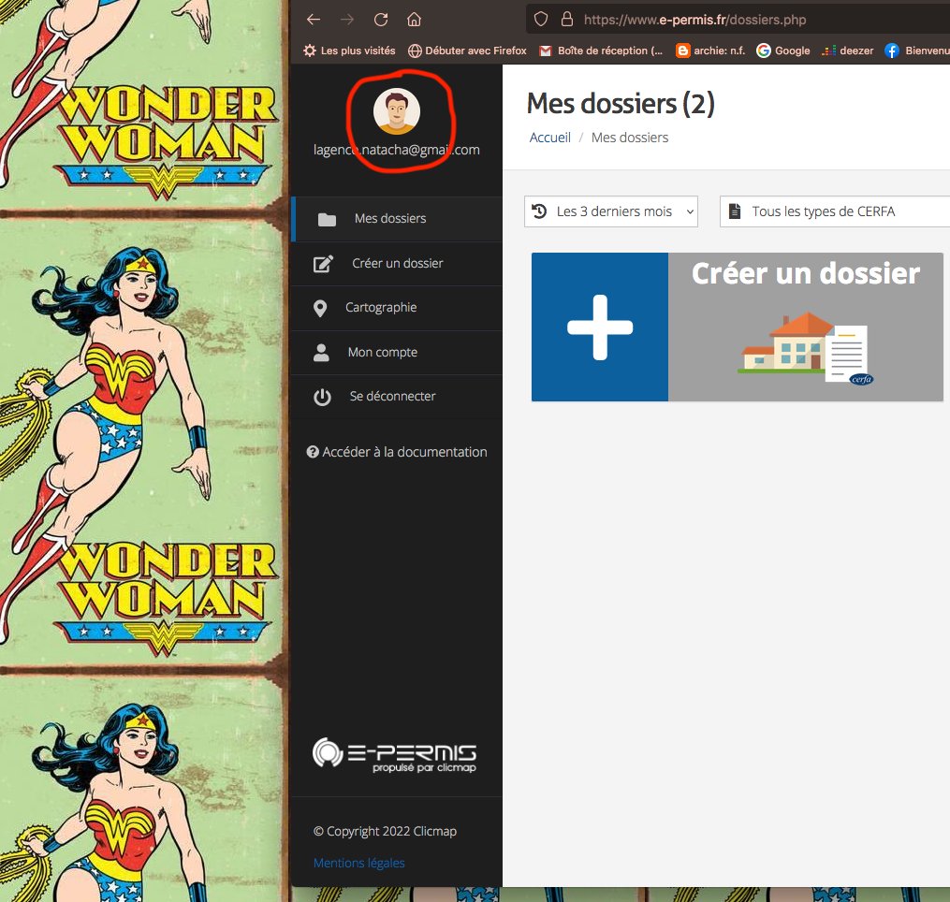Open the Facebook 'Bienvenu' bookmark
The width and height of the screenshot is (950, 902).
[x=916, y=51]
